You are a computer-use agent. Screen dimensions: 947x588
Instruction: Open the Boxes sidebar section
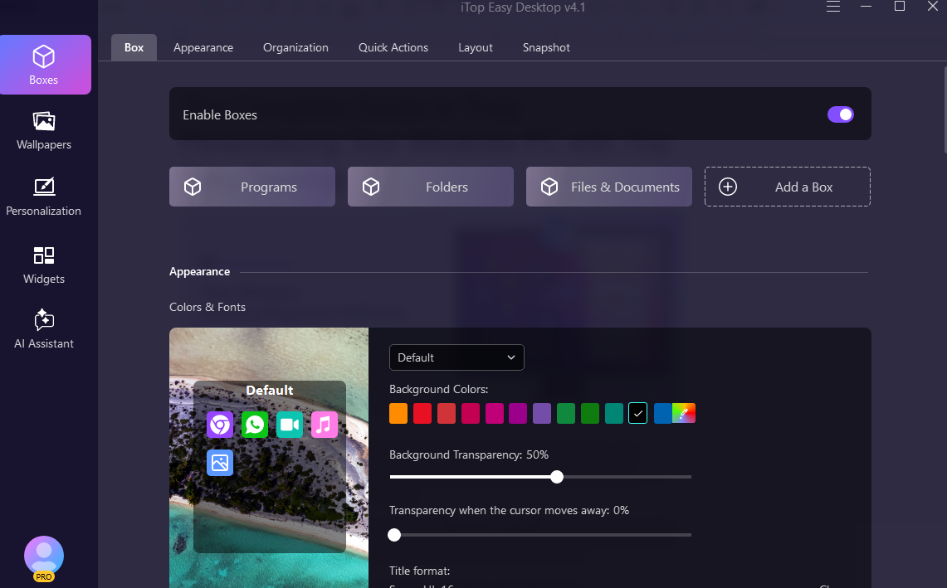coord(44,65)
